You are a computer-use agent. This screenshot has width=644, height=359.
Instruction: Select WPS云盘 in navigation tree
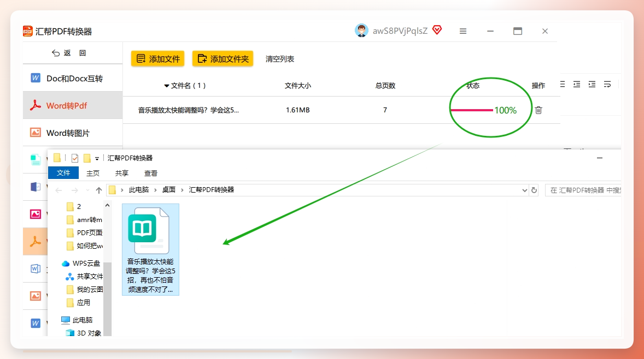pyautogui.click(x=81, y=263)
